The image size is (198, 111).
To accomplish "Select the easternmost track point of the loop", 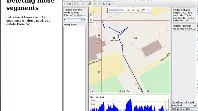I will pyautogui.click(x=128, y=27).
